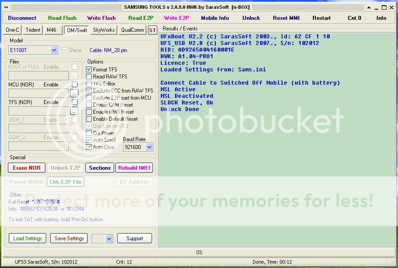Switch to One-C platform tab
The image size is (398, 268).
click(12, 30)
